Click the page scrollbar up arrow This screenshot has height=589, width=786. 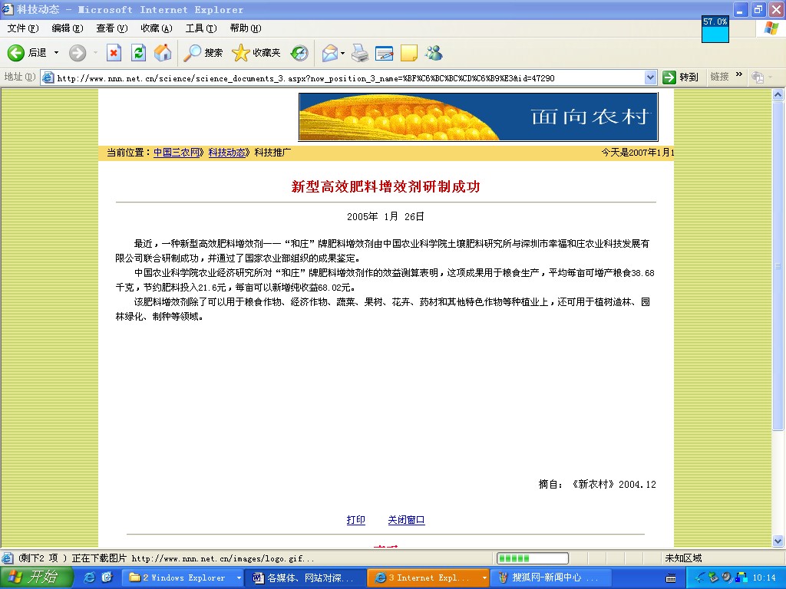click(778, 94)
